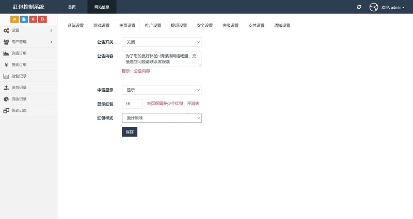Click the orange home shortcut icon
This screenshot has height=219, width=413.
[x=14, y=19]
